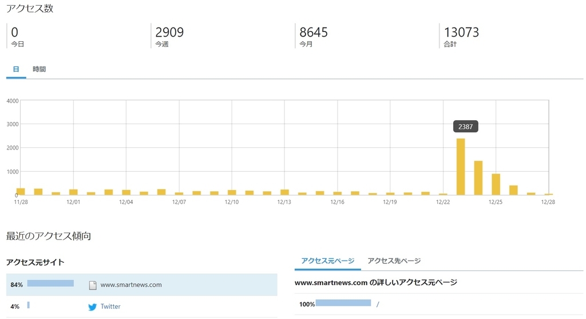Click the 12/28 axis date label
Viewport: 586px width, 319px height.
pos(548,202)
